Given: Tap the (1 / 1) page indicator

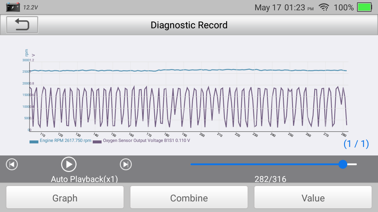Looking at the screenshot, I should click(356, 144).
